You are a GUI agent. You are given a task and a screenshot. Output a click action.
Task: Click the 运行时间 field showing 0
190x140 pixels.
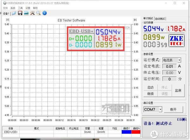coord(169,79)
